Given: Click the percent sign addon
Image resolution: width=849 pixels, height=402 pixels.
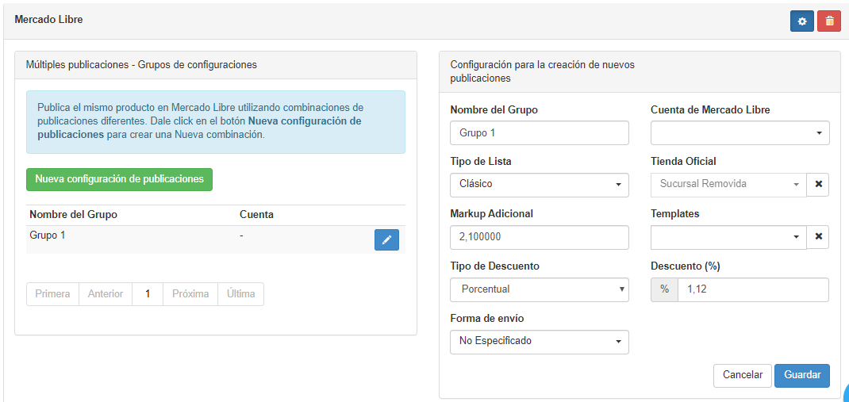Looking at the screenshot, I should pos(664,289).
